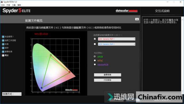Click the 查看信息 button

pyautogui.click(x=108, y=75)
